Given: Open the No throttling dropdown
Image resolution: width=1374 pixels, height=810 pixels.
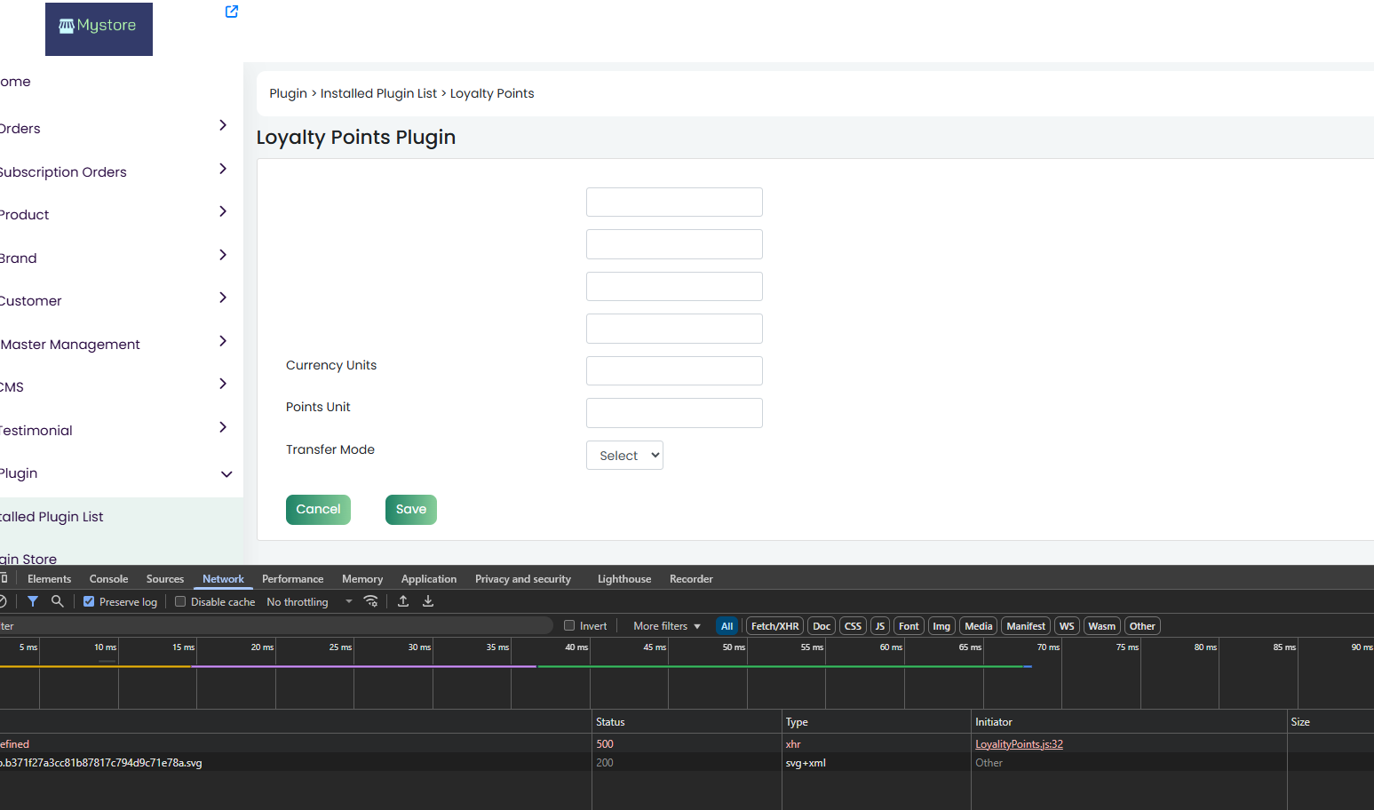Looking at the screenshot, I should 309,602.
